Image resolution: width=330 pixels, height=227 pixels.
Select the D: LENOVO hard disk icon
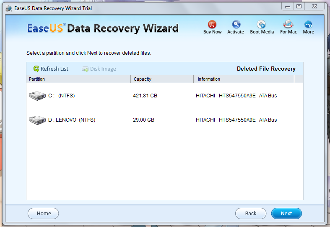(x=37, y=120)
